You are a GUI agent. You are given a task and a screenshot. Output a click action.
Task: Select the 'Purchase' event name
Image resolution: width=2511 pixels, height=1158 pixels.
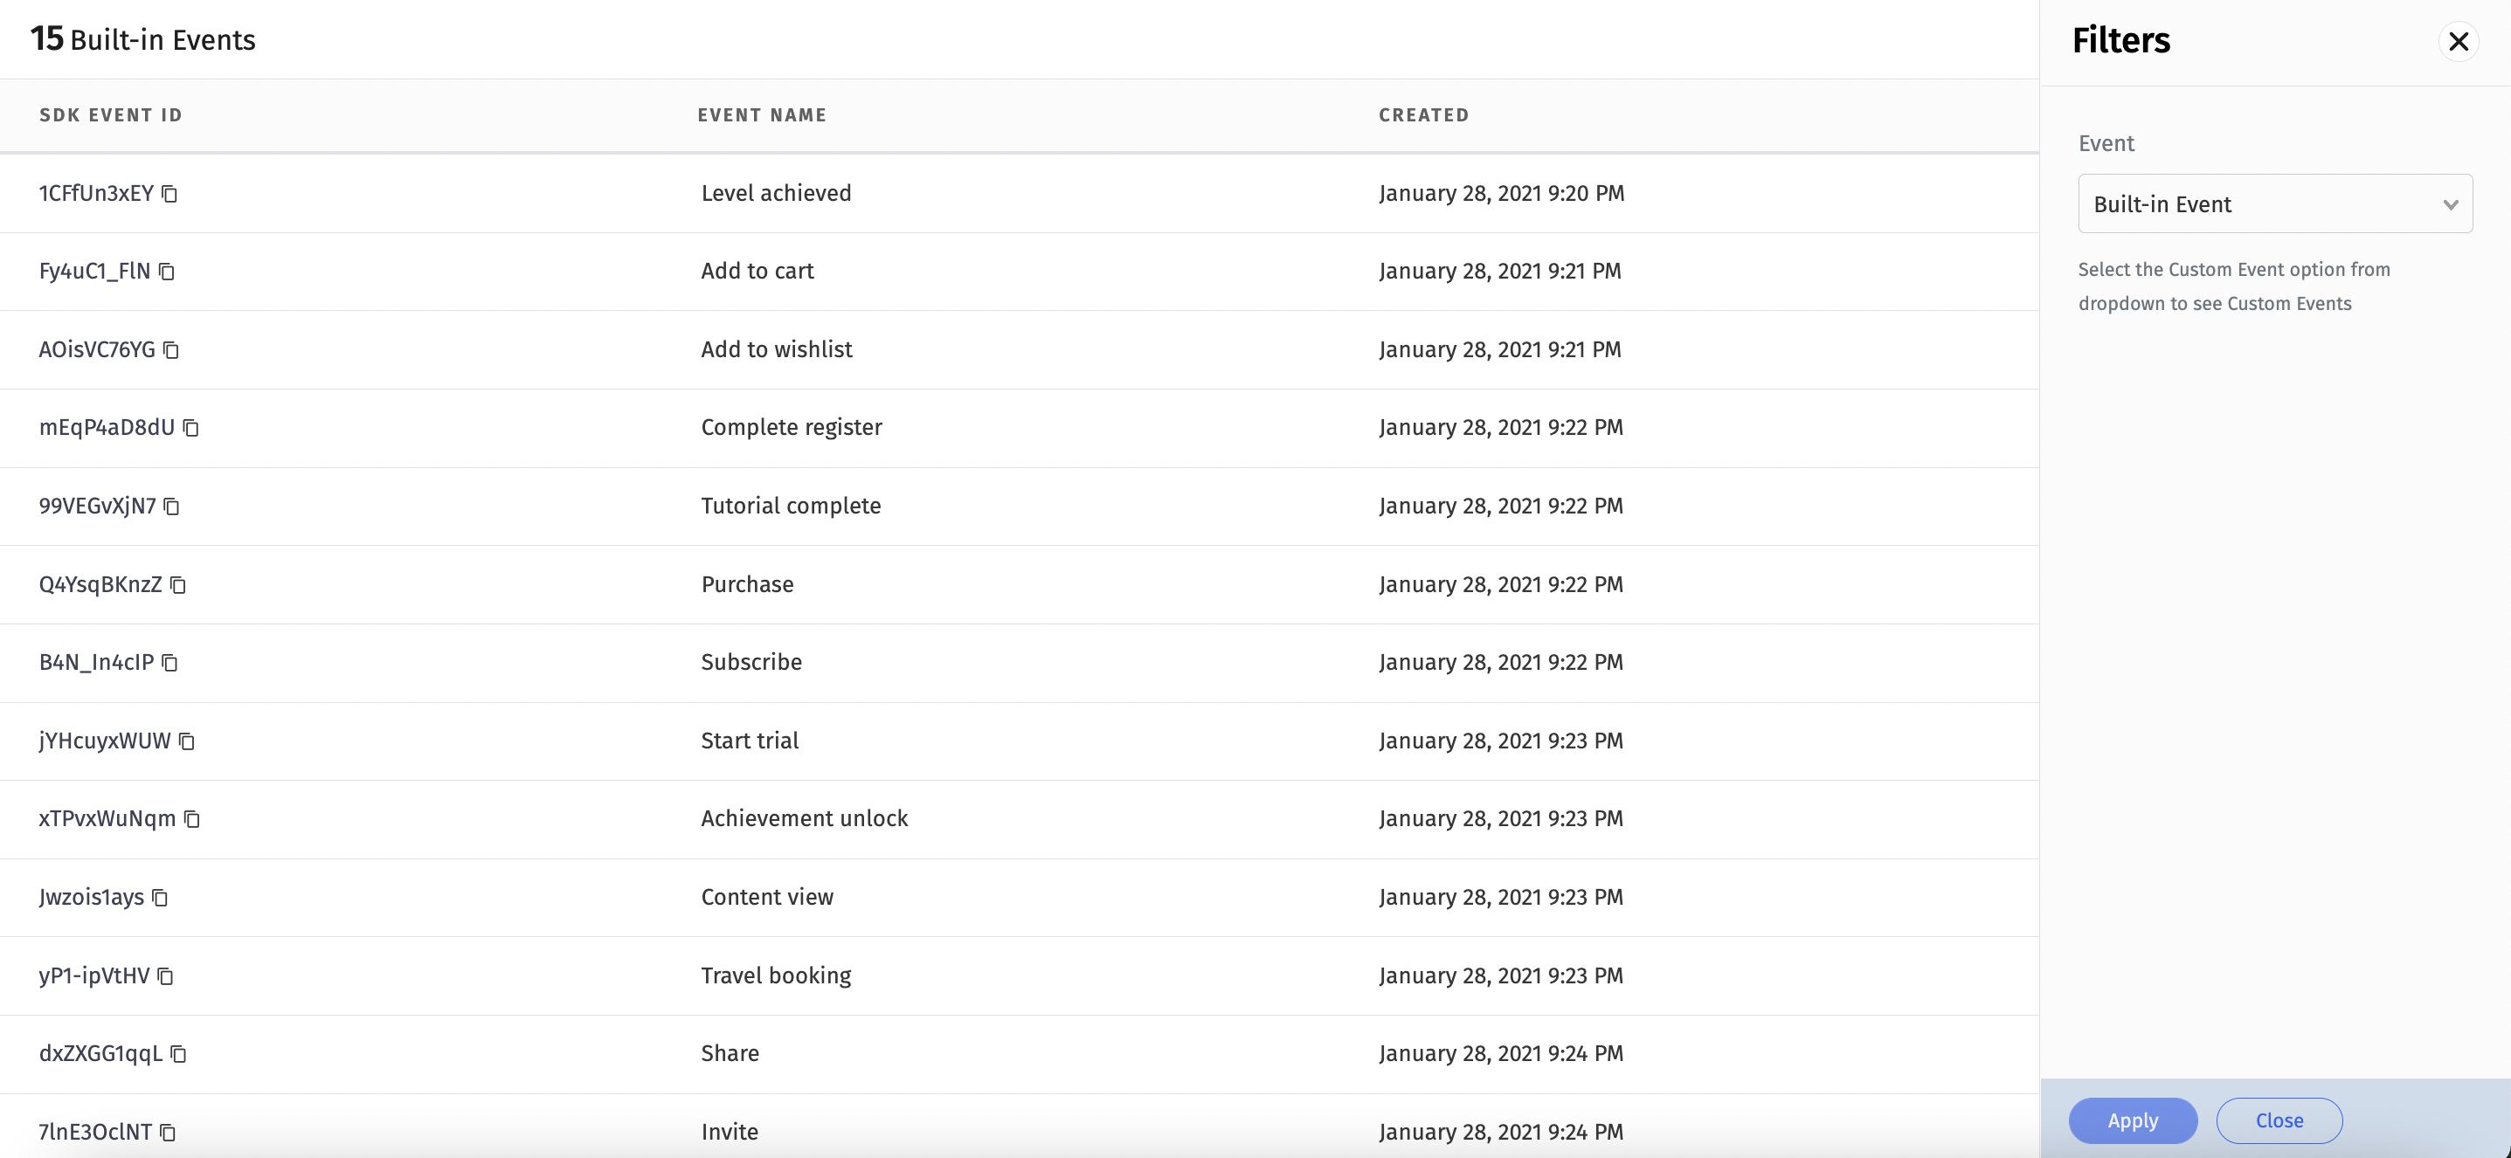748,583
